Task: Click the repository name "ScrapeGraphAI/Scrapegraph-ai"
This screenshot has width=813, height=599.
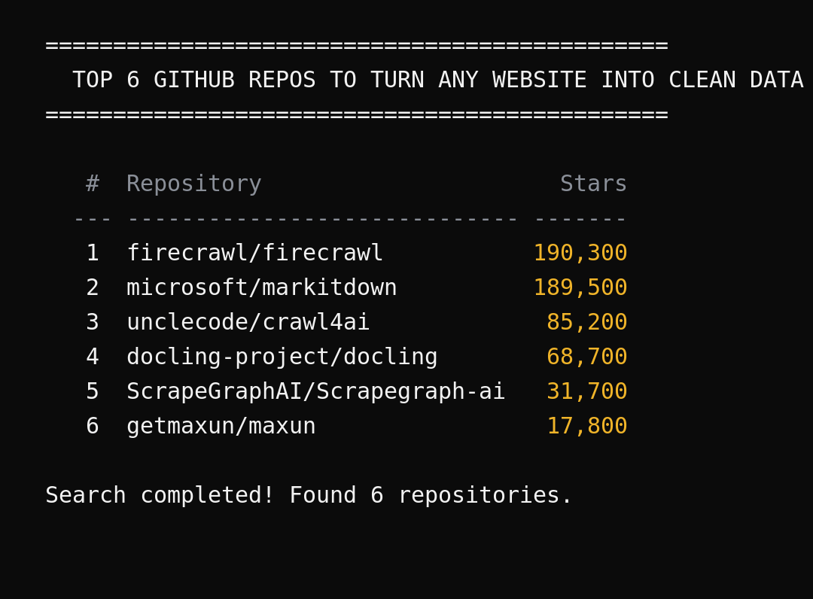Action: click(x=315, y=391)
